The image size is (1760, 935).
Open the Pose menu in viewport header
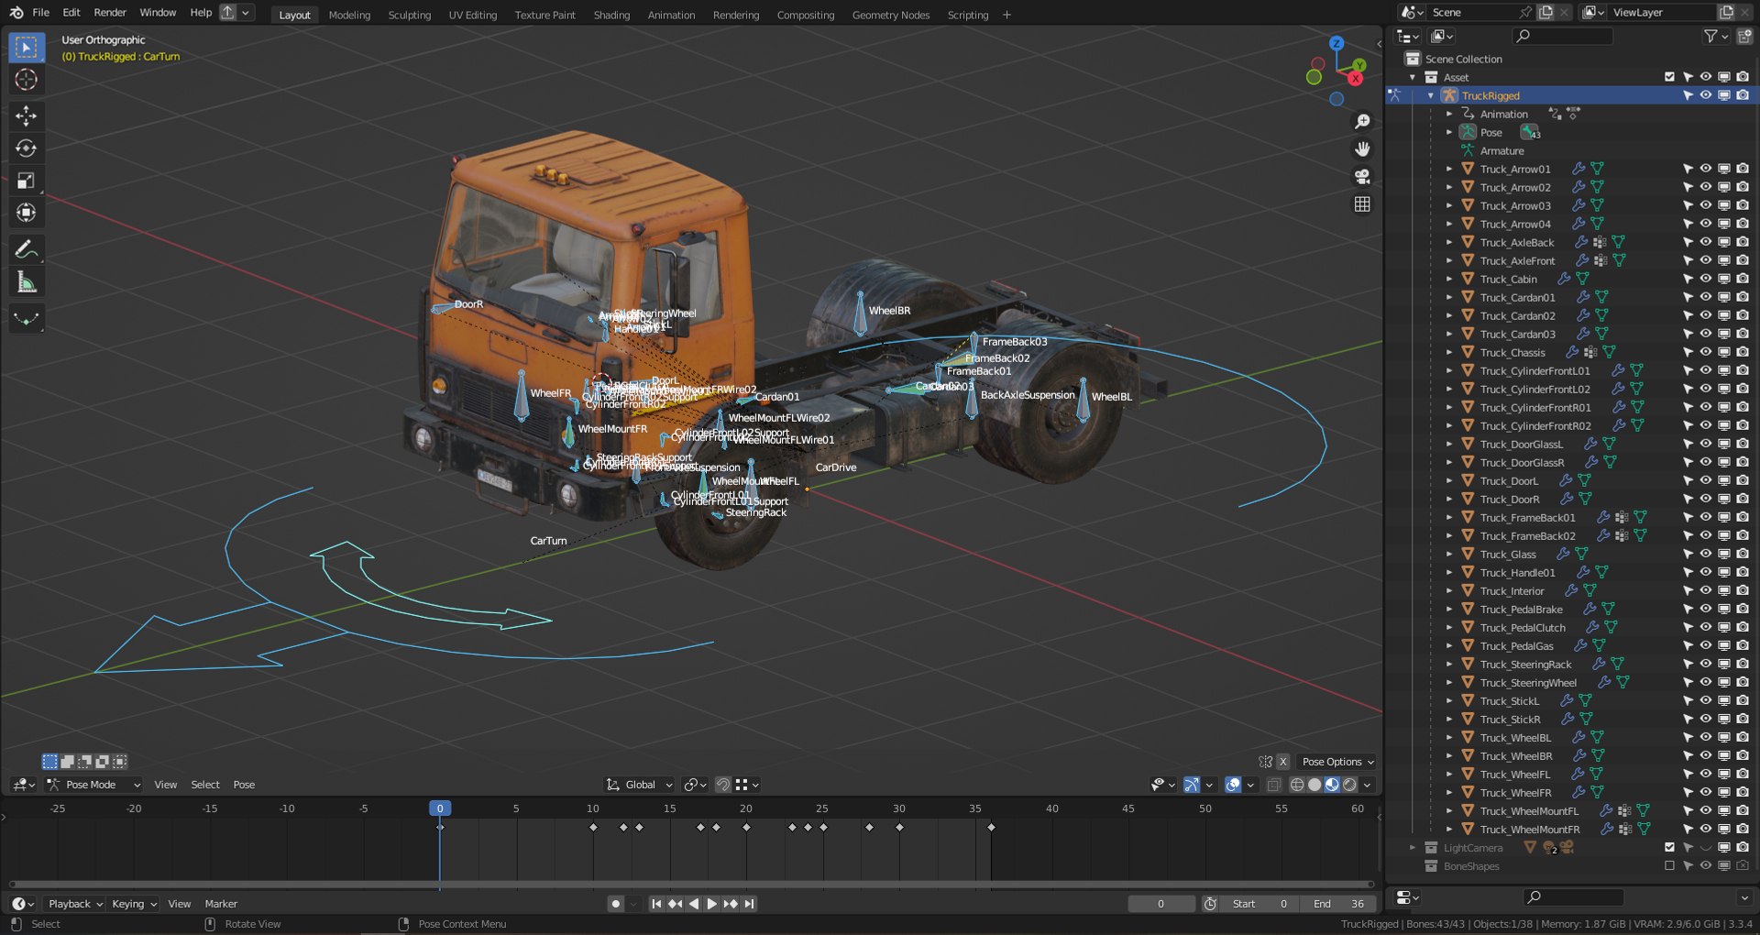tap(244, 785)
